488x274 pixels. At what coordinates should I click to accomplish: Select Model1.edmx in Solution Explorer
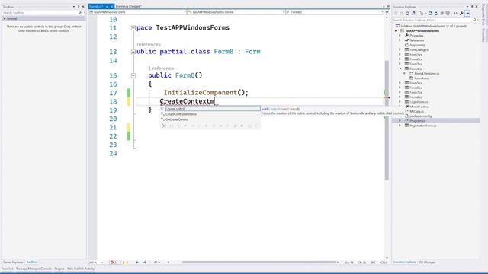click(x=419, y=107)
